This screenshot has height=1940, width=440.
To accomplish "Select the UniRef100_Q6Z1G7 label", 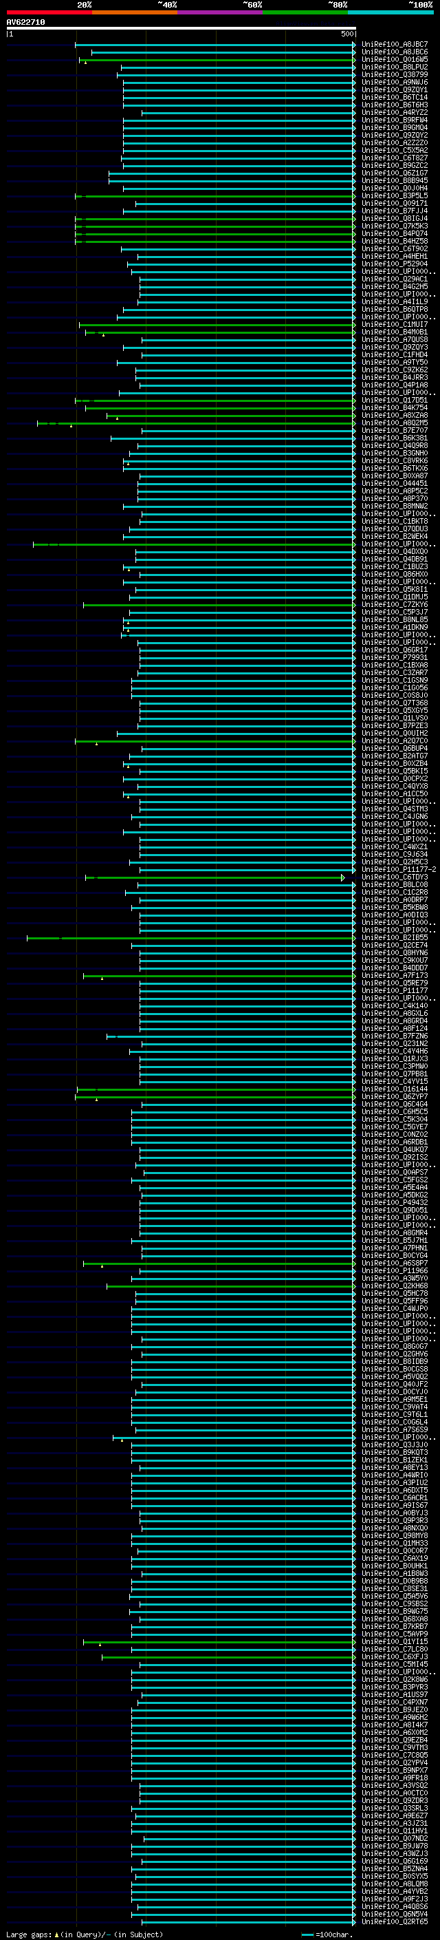I will [394, 173].
